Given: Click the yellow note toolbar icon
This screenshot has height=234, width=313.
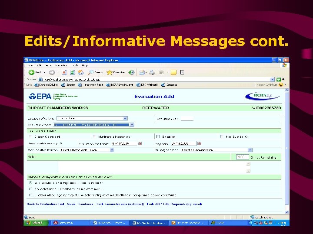Looking at the screenshot, I should pos(173,72).
